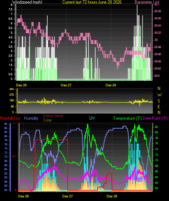Screen dimensions: 169x201
Task: Click the Rainfall (in) legend label
Action: coord(10,118)
